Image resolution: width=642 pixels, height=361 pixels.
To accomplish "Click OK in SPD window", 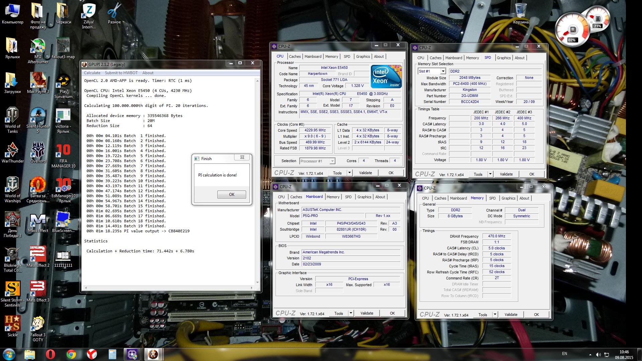I will click(532, 174).
